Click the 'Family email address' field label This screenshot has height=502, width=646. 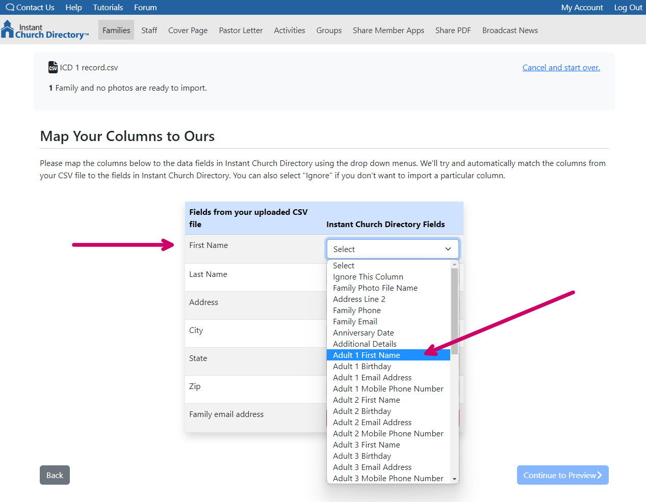[x=226, y=414]
